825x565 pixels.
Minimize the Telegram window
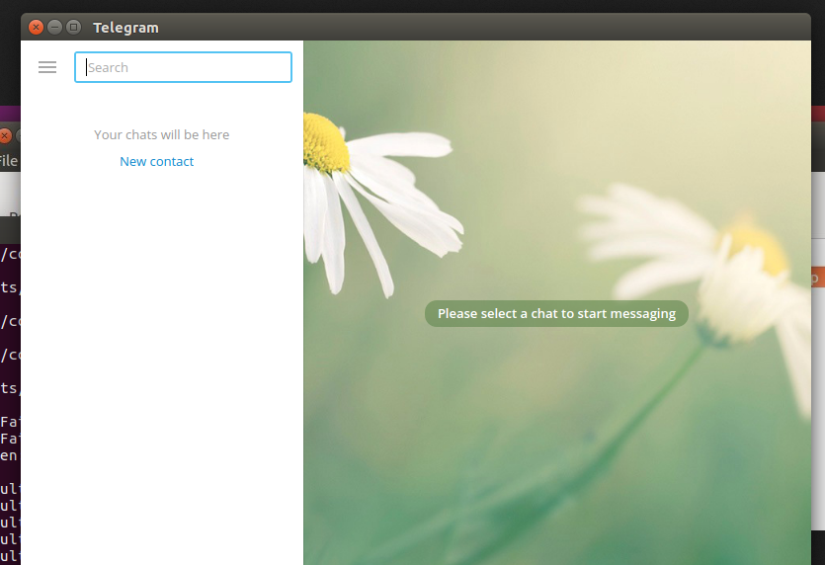point(55,28)
